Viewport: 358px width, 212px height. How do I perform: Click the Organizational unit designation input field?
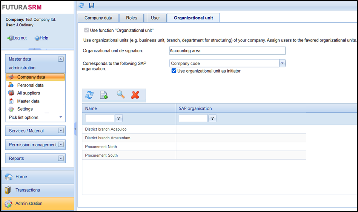click(x=227, y=50)
